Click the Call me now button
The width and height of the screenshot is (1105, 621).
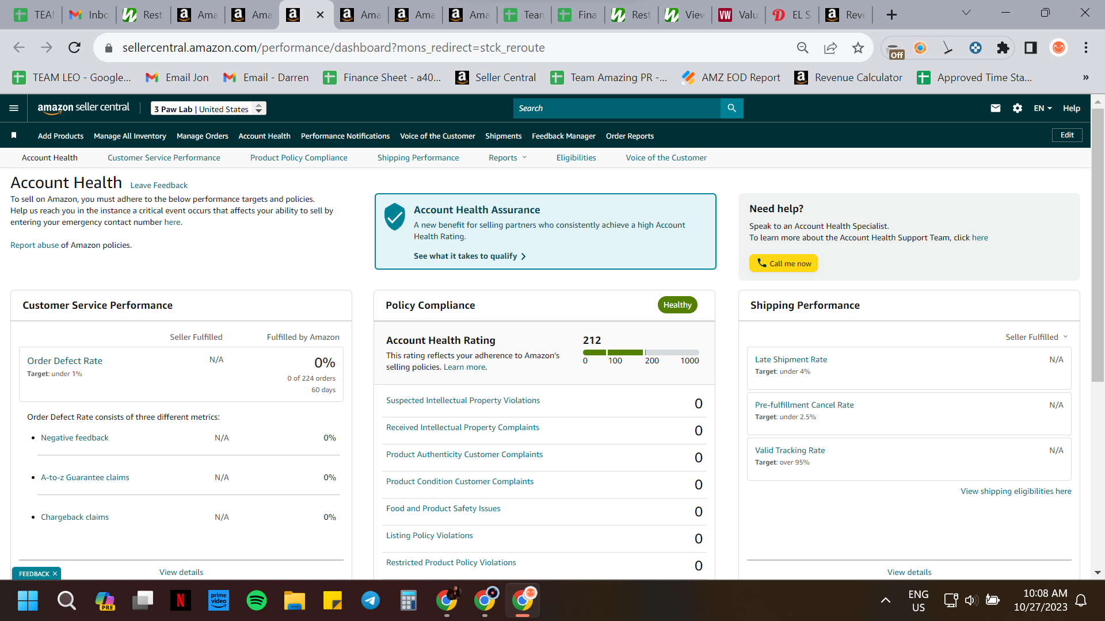click(783, 263)
